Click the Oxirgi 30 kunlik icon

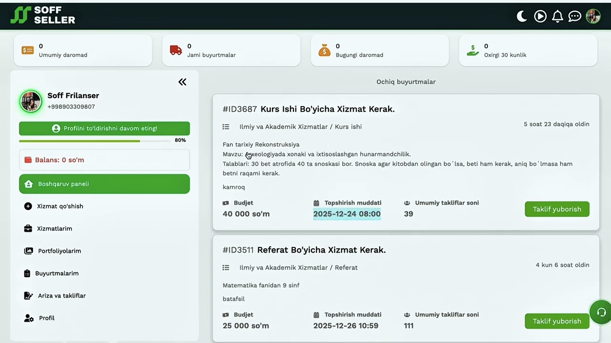(473, 50)
